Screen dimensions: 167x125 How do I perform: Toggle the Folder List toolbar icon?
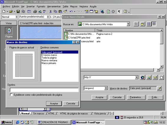tap(29, 11)
